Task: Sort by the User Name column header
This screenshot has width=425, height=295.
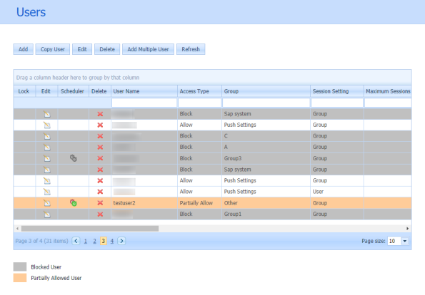Action: click(x=144, y=91)
